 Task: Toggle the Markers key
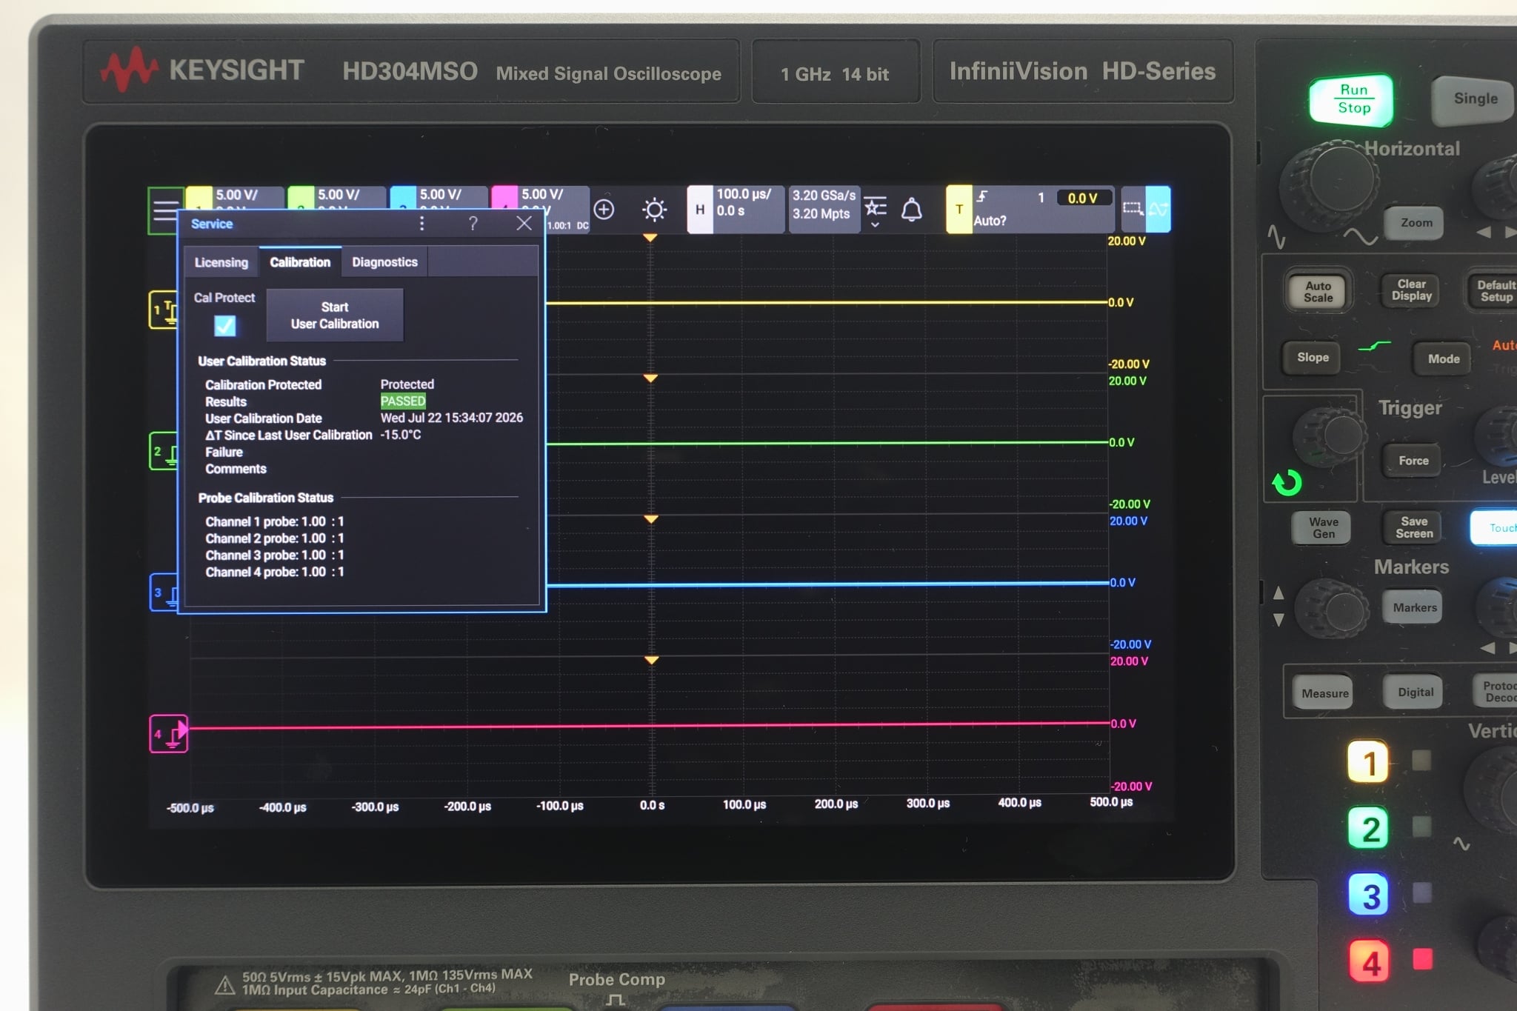(1414, 607)
